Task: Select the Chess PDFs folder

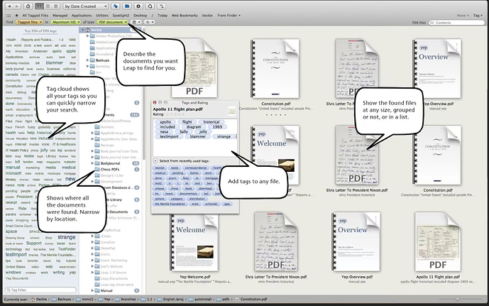Action: 110,169
